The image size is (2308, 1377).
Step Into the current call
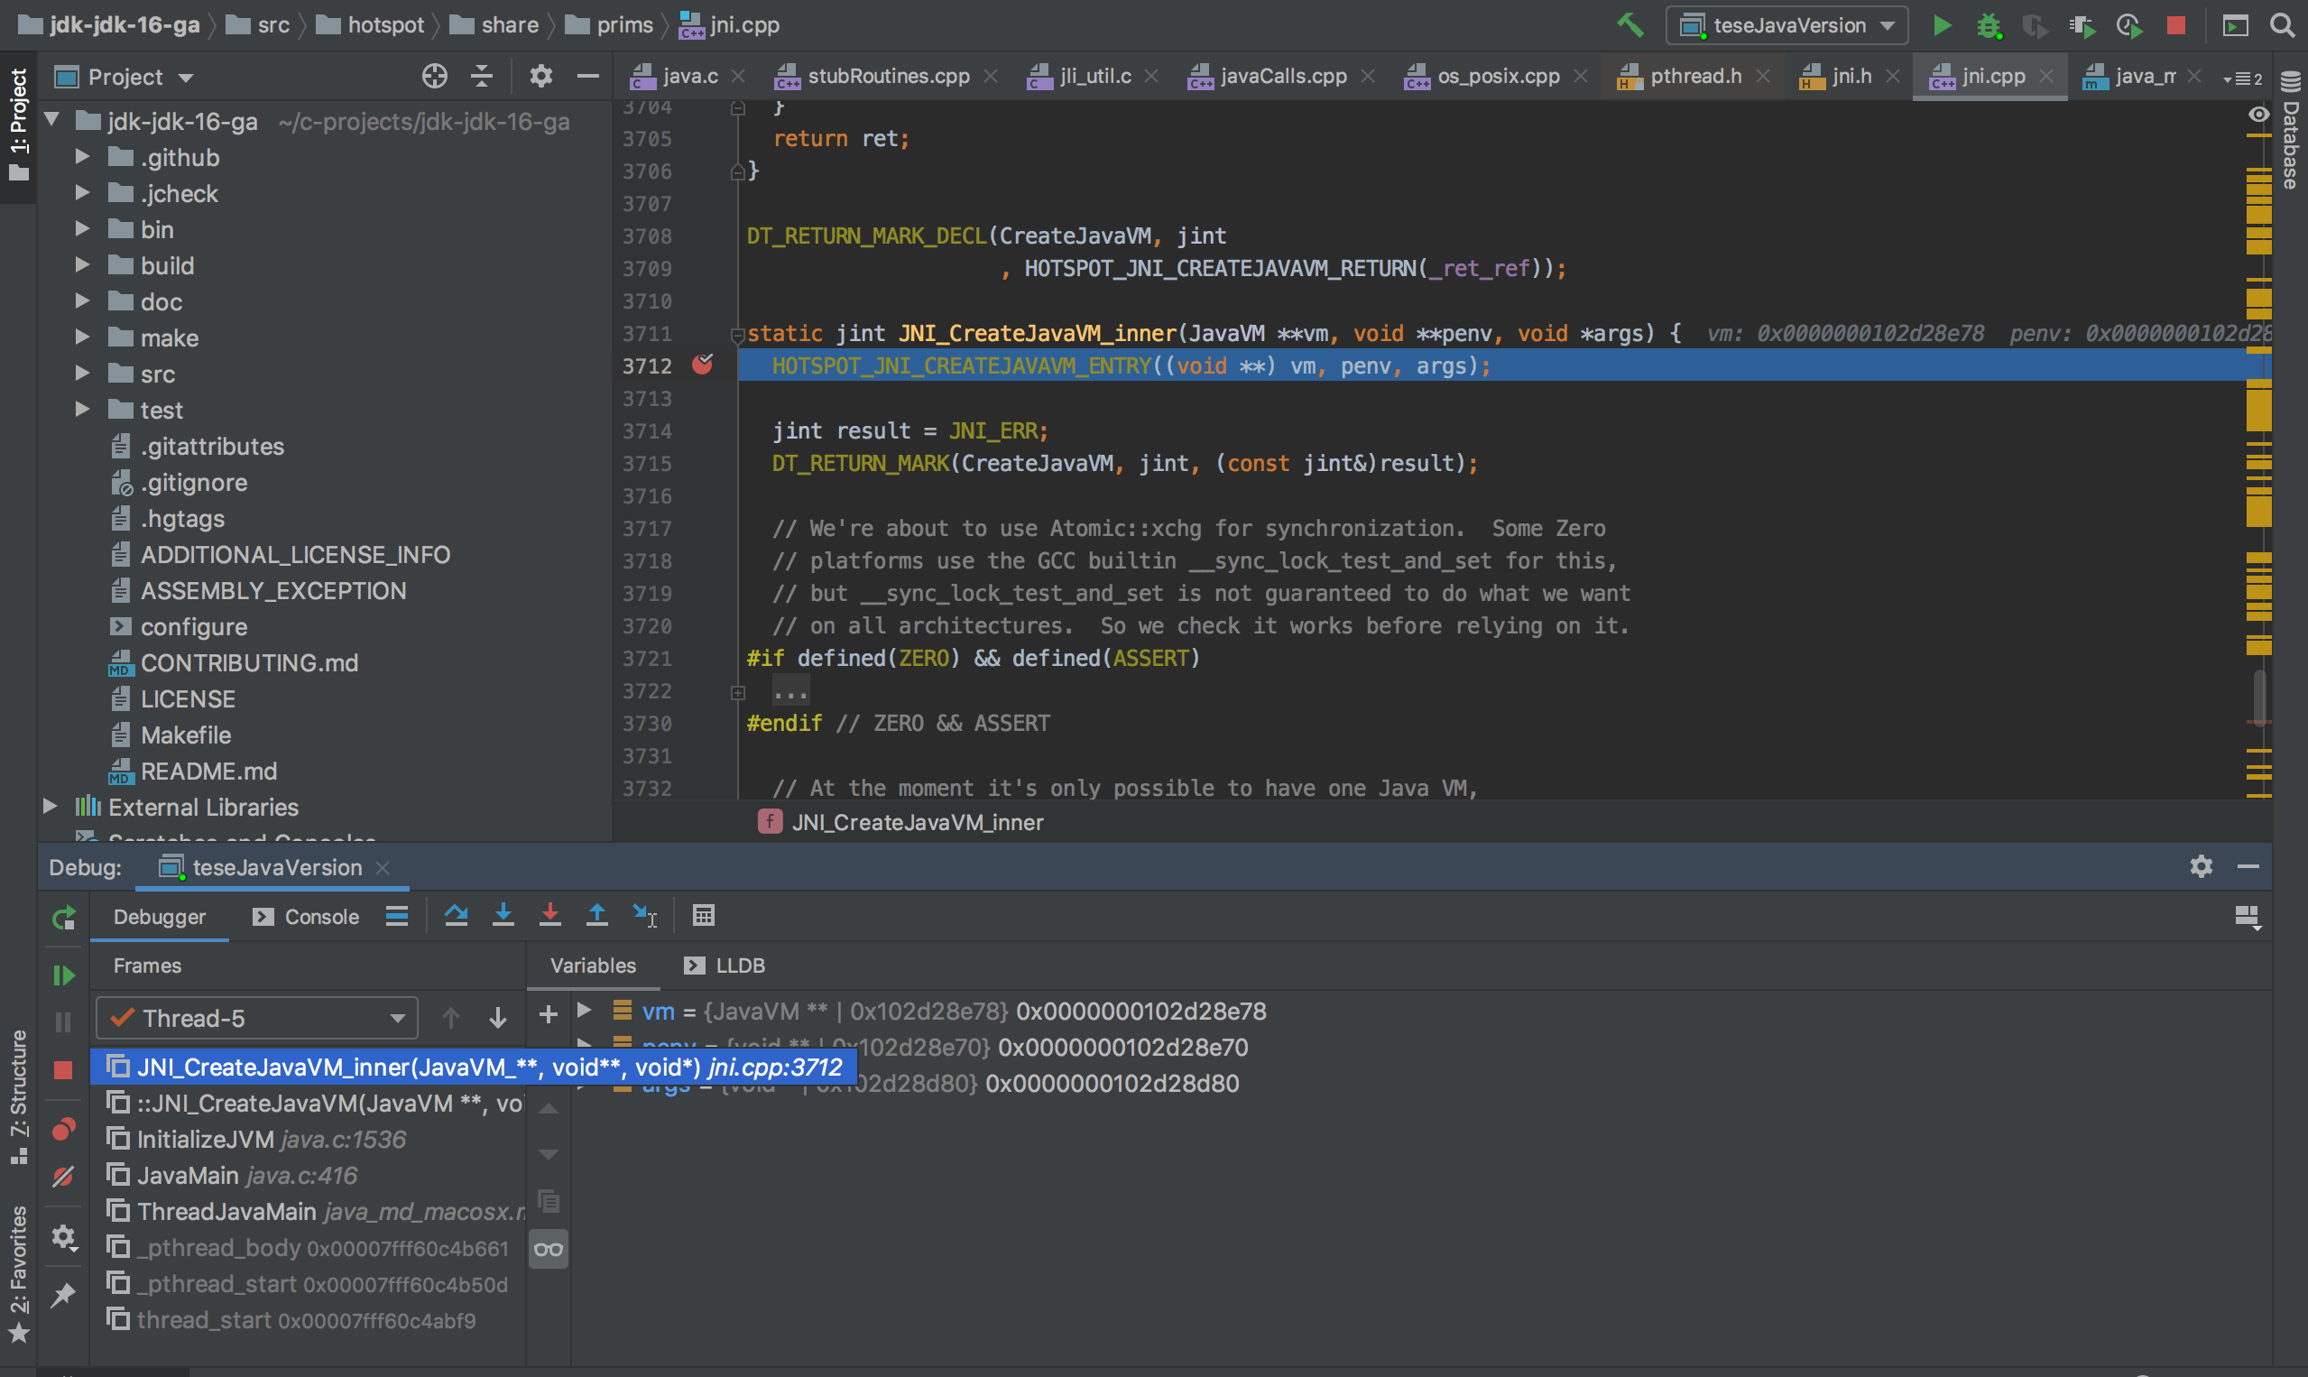pyautogui.click(x=503, y=915)
